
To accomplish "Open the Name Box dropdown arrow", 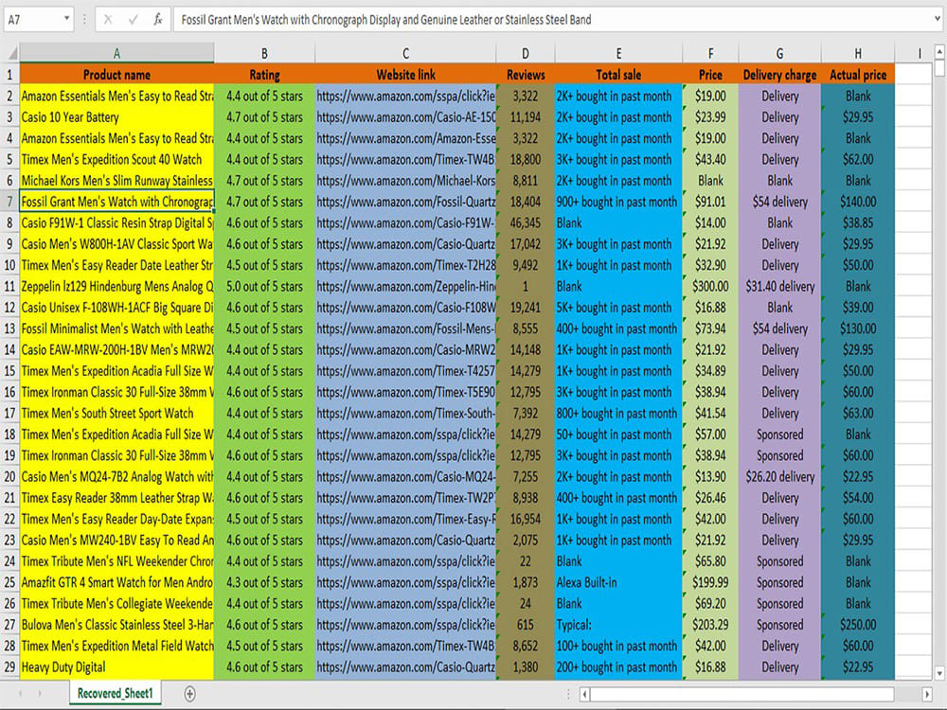I will (x=66, y=19).
